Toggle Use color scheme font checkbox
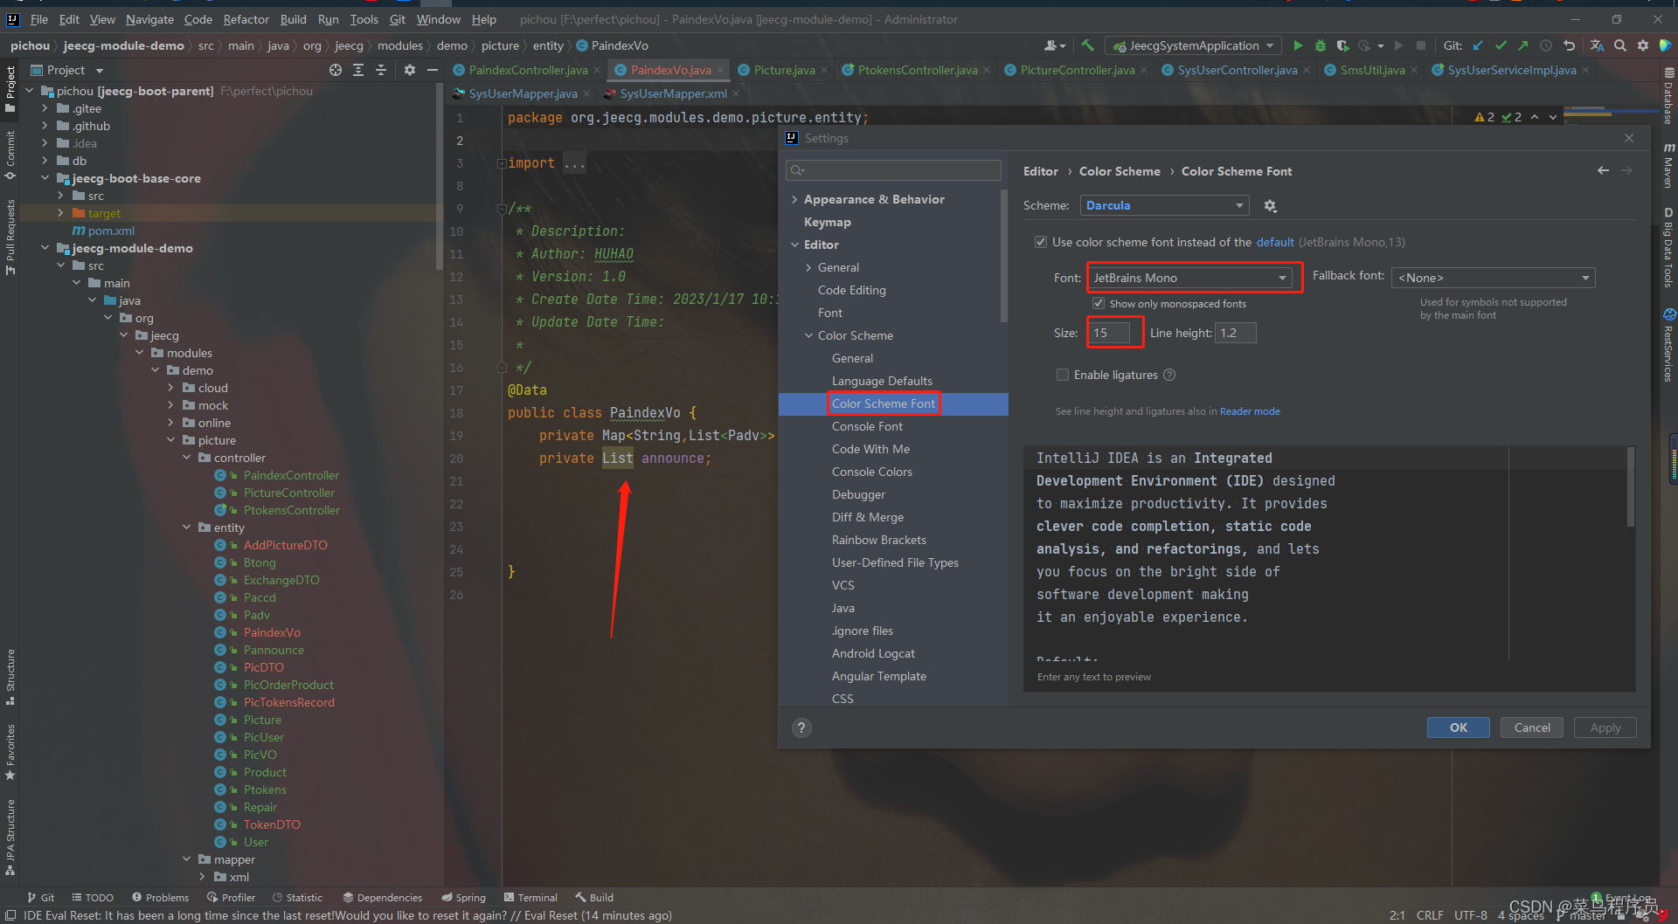Screen dimensions: 1678x924 (1041, 242)
